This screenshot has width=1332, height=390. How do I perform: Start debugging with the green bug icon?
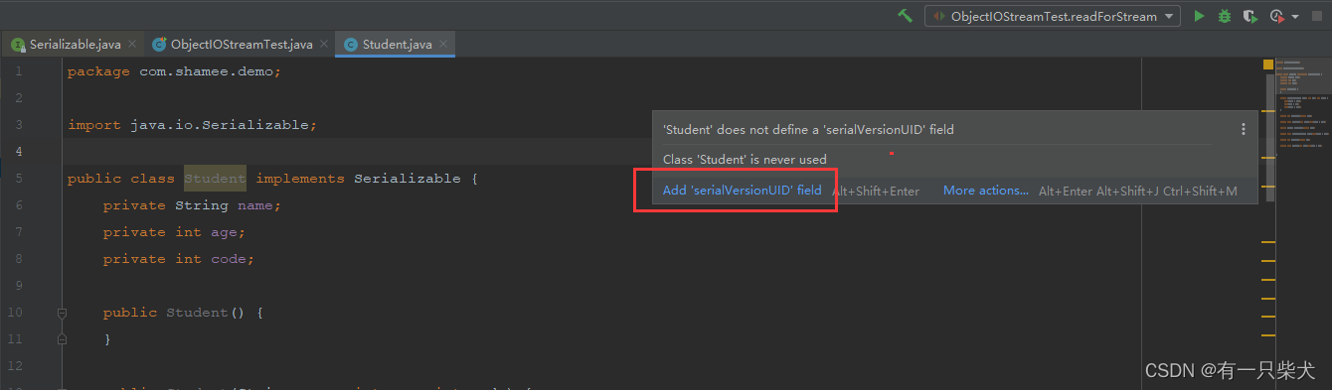1225,16
